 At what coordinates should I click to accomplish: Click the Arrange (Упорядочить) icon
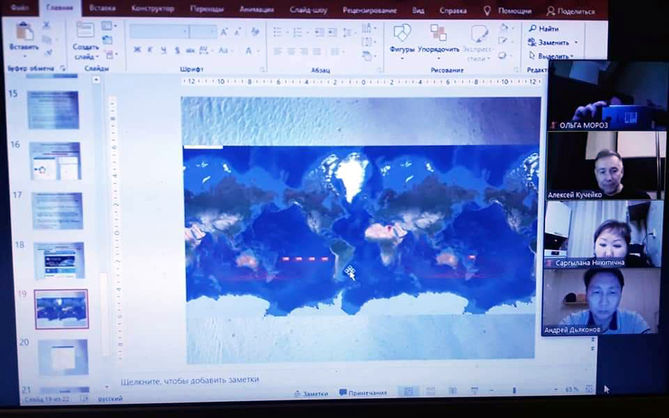pyautogui.click(x=438, y=33)
